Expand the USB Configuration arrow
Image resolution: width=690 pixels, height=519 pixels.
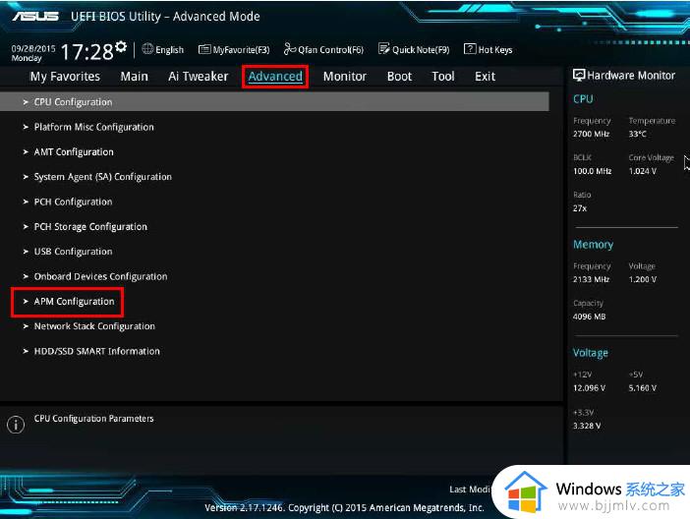point(26,252)
